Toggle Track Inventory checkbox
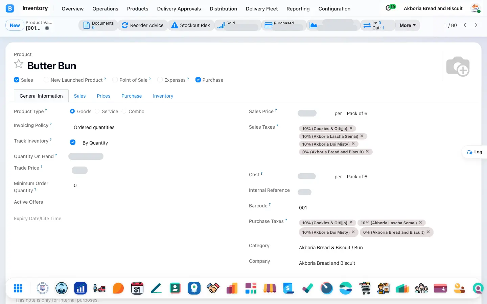 [73, 142]
